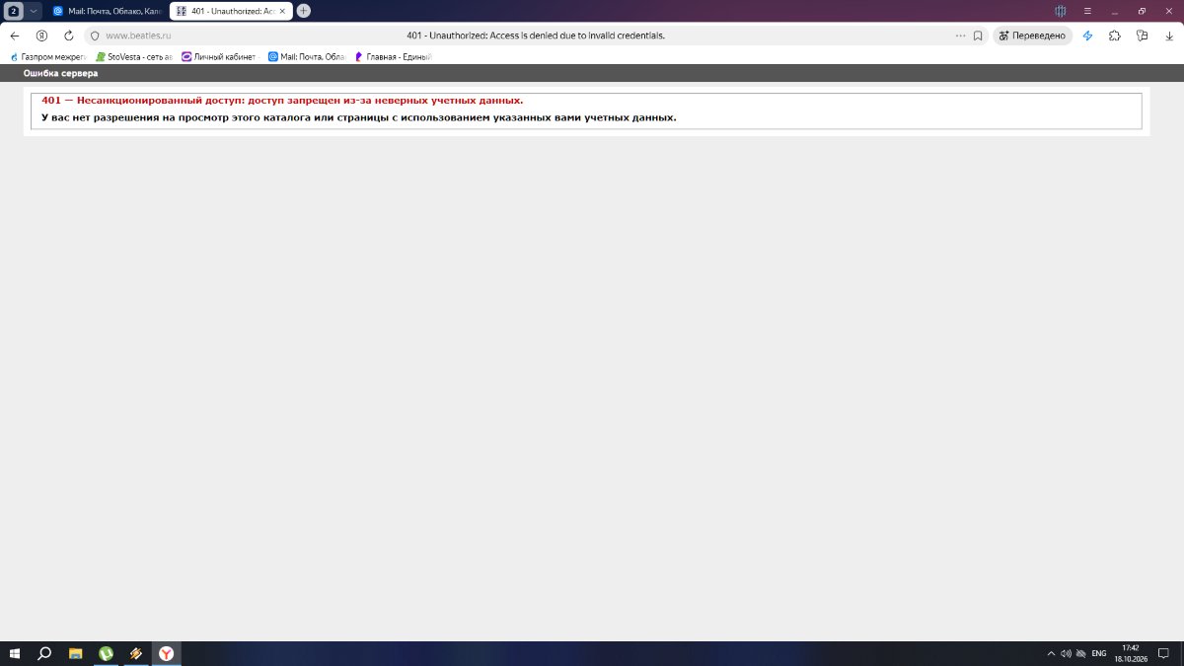The image size is (1184, 666).
Task: Open the three-dots page actions menu
Action: tap(960, 36)
